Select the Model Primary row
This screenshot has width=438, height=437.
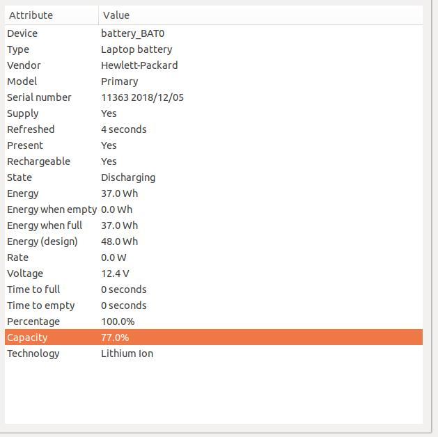[214, 81]
